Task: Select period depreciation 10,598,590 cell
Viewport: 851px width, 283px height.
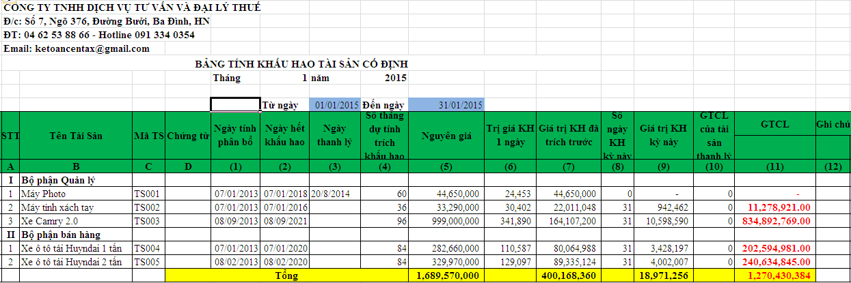Action: point(662,221)
